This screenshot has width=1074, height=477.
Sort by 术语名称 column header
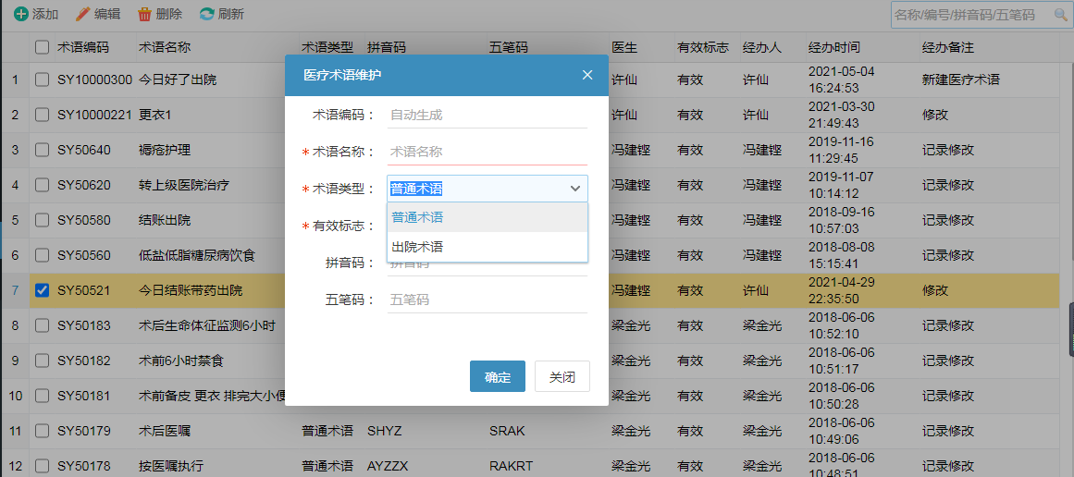(165, 47)
